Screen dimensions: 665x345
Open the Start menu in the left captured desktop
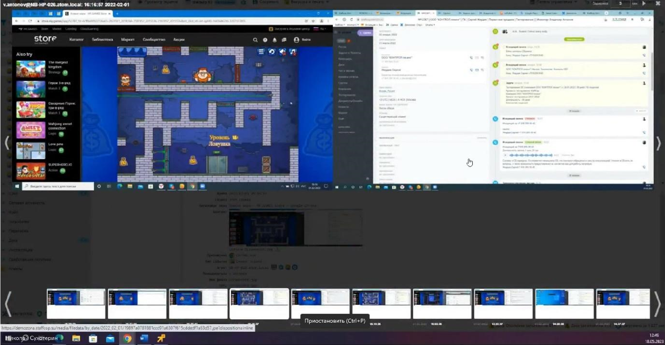pyautogui.click(x=17, y=186)
